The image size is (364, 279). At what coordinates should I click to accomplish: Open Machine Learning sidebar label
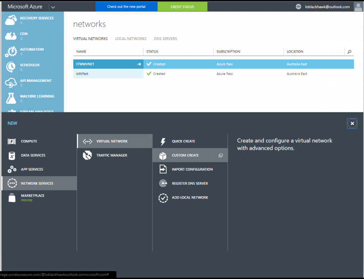point(37,96)
